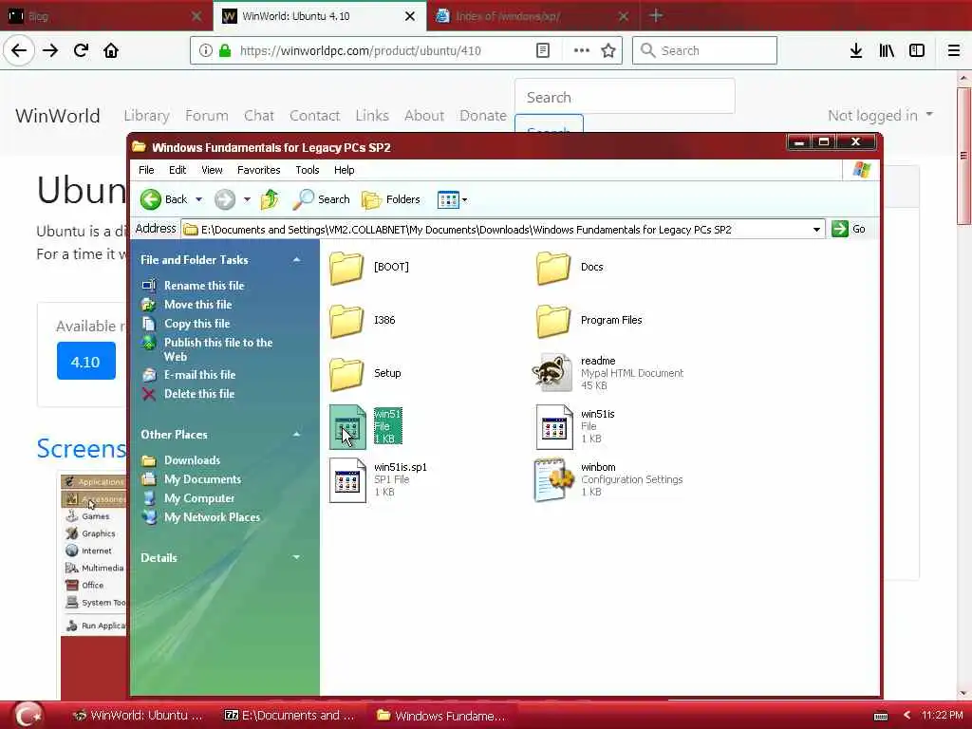This screenshot has height=729, width=972.
Task: Select the 4.10 release button
Action: click(85, 362)
